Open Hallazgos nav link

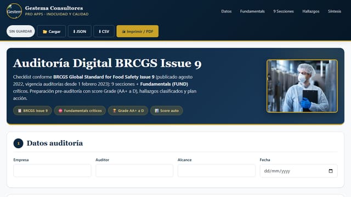point(311,11)
